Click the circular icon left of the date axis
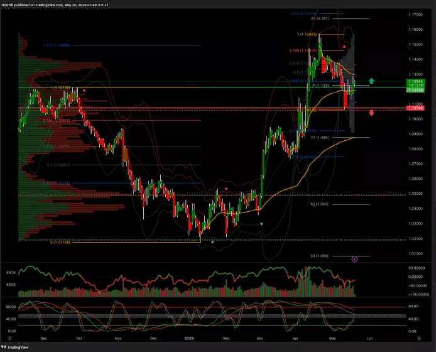Screen dimensions: 436x352 pyautogui.click(x=10, y=338)
